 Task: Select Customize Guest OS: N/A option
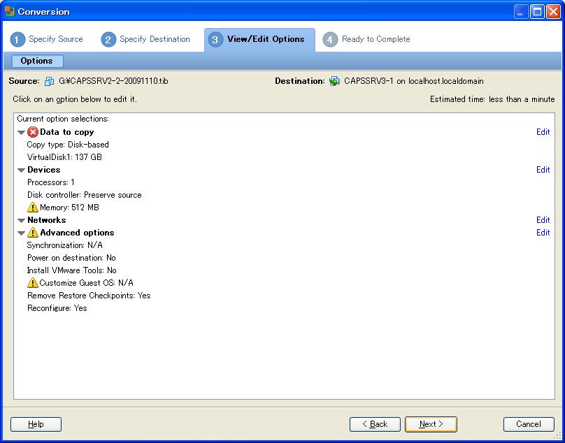tap(87, 283)
